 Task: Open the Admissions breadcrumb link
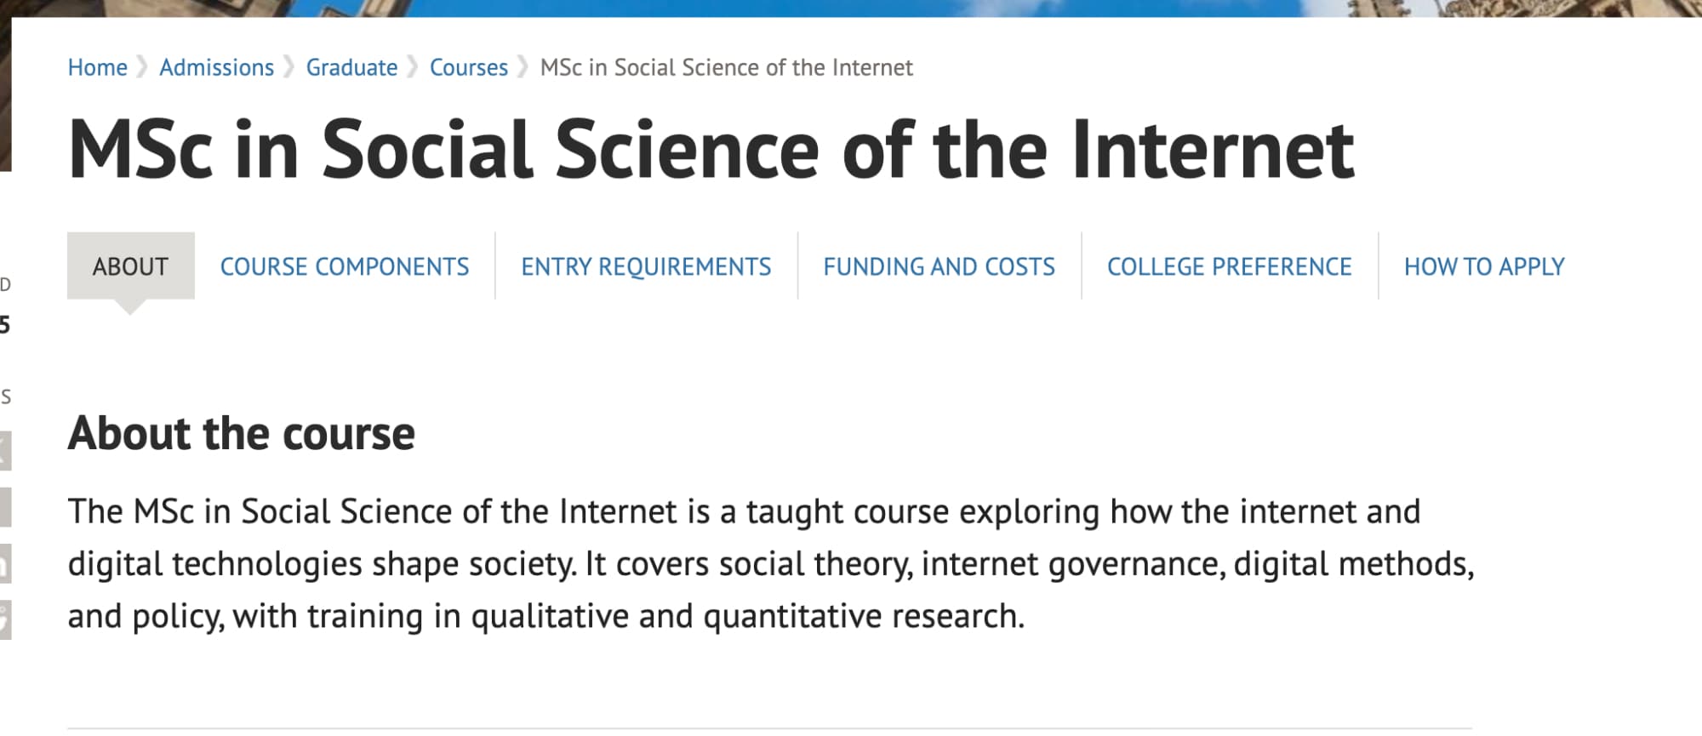pos(216,67)
